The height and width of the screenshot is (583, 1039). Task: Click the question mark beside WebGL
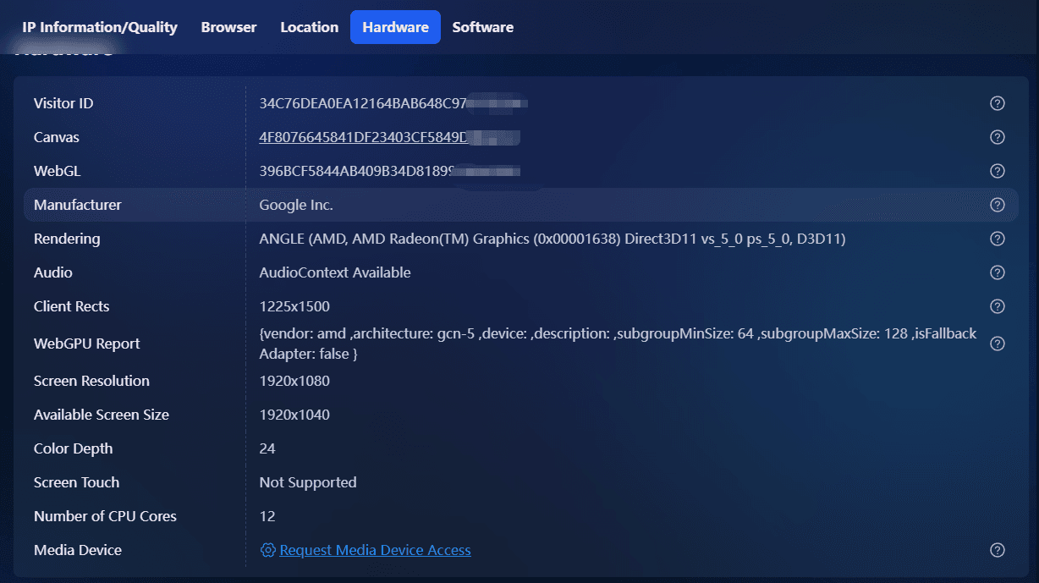[998, 171]
